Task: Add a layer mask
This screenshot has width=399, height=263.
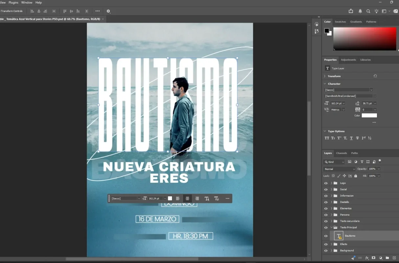Action: (x=374, y=258)
